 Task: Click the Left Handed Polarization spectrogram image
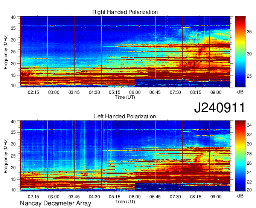tap(125, 156)
